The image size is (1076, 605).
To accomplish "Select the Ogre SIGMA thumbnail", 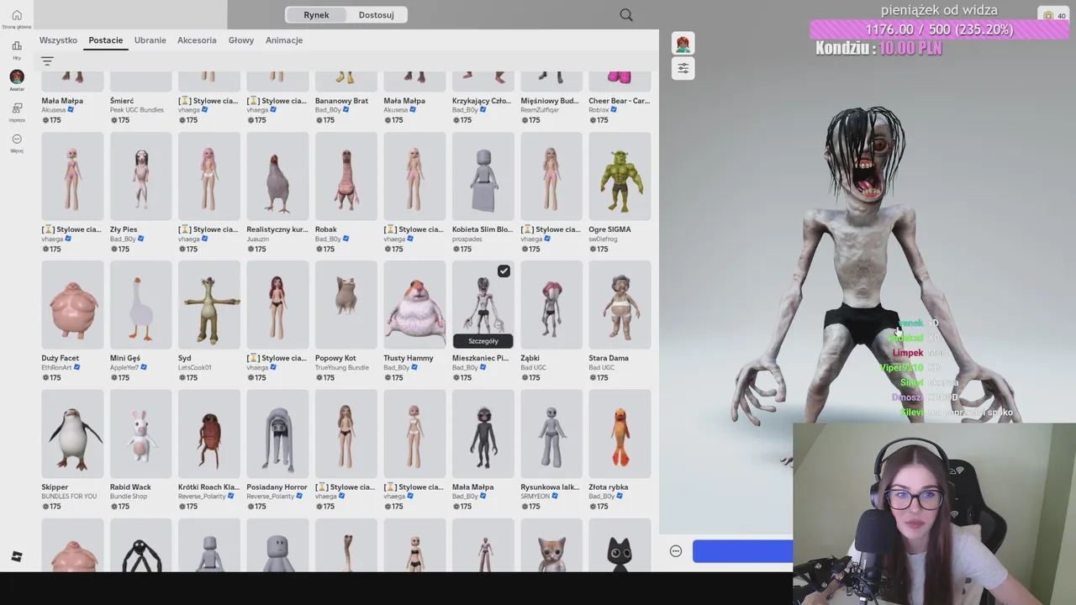I will (620, 176).
